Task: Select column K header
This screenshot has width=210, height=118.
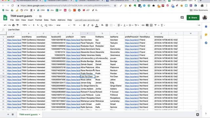Action: pos(161,33)
